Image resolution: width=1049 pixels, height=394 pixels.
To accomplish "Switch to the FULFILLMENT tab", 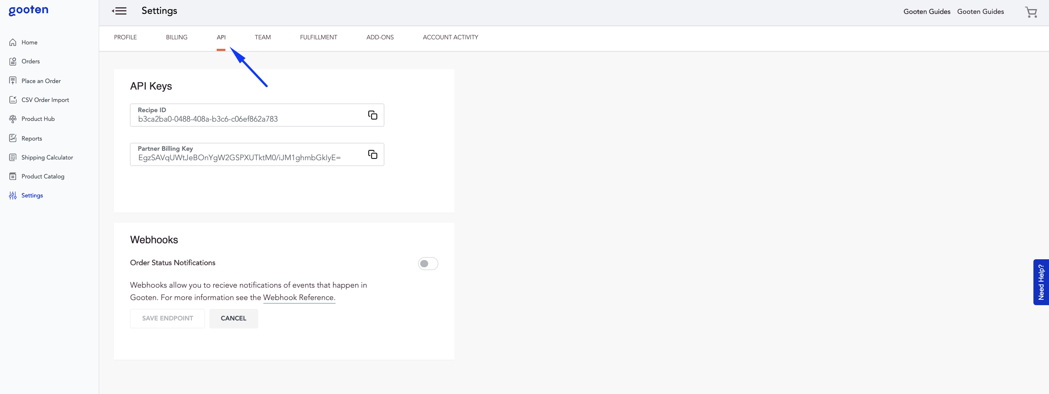I will tap(318, 38).
